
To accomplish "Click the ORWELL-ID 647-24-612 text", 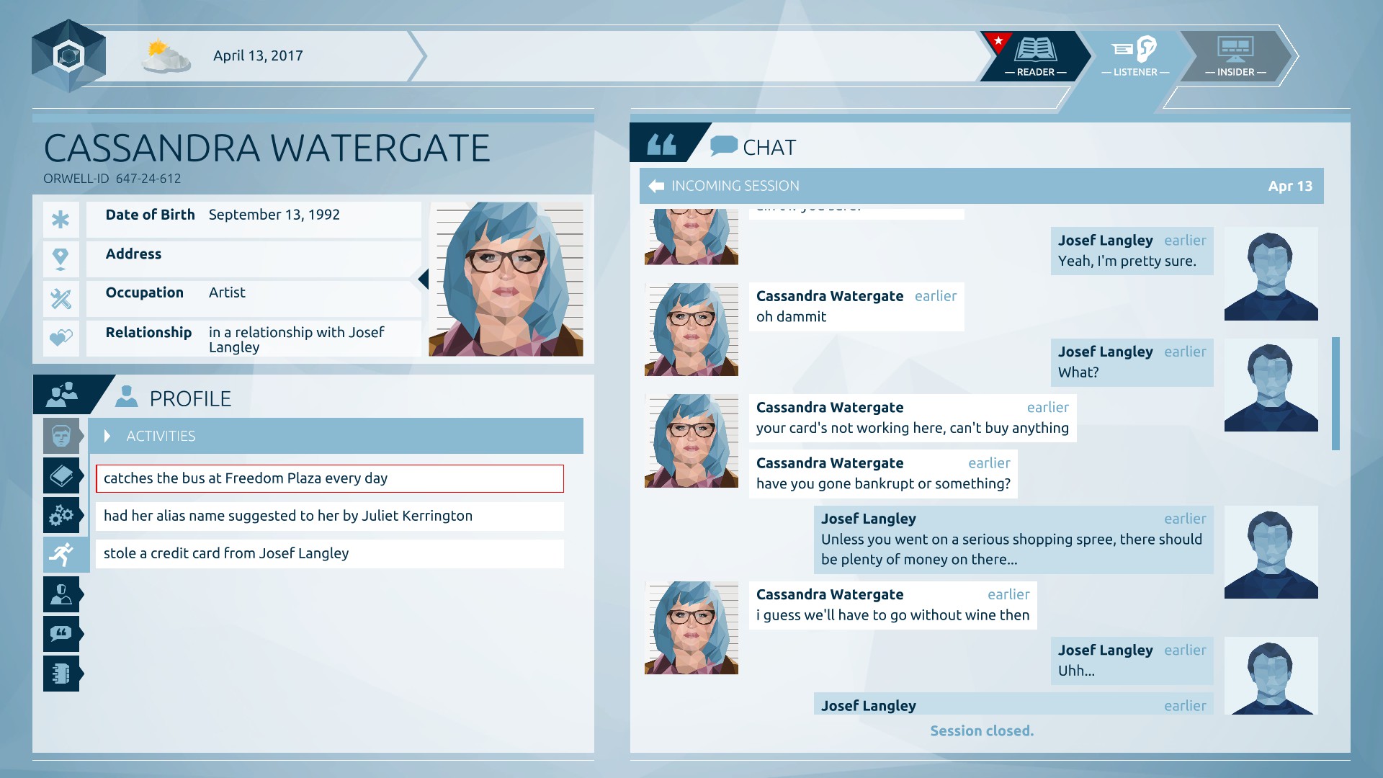I will click(x=112, y=179).
